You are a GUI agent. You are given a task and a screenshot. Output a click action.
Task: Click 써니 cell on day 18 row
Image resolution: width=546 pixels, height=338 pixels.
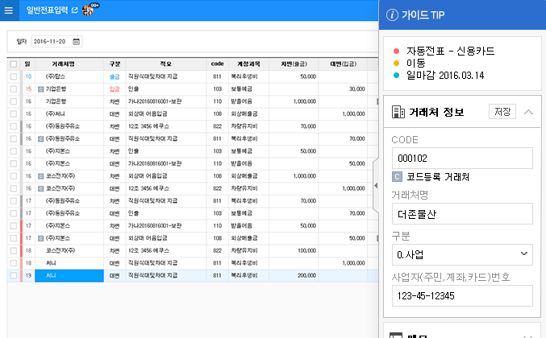(69, 263)
